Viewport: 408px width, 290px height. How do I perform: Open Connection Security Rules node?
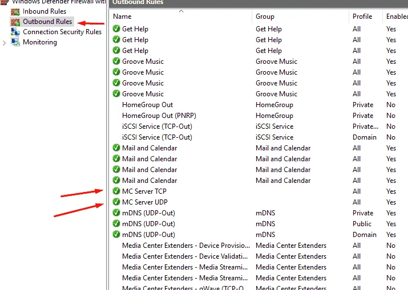click(x=62, y=32)
